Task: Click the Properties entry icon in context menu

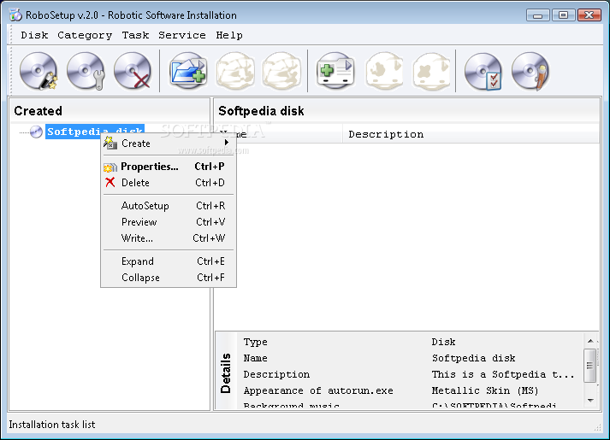Action: [x=110, y=167]
